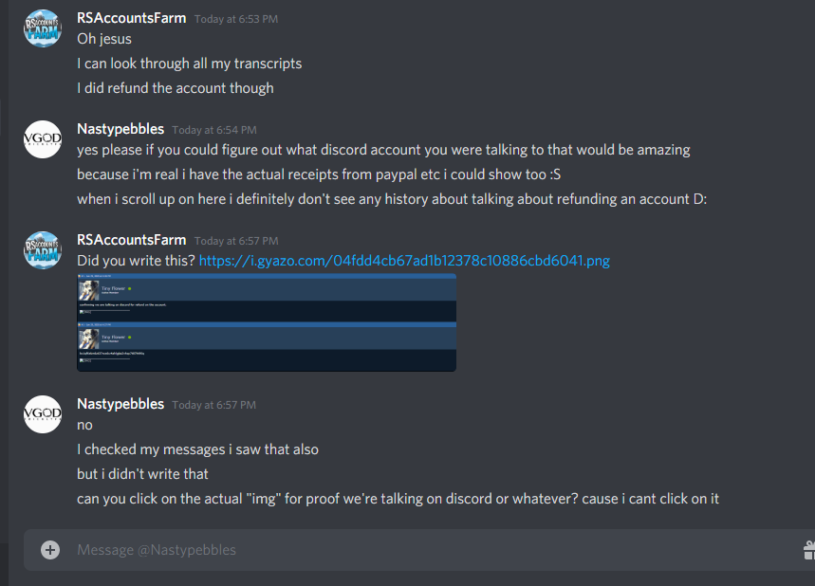The width and height of the screenshot is (815, 586).
Task: Click RSAccountsFarm avatar at 6:57 PM message
Action: (43, 250)
